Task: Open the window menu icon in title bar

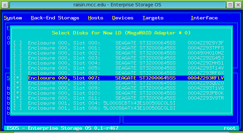Action: (5, 5)
